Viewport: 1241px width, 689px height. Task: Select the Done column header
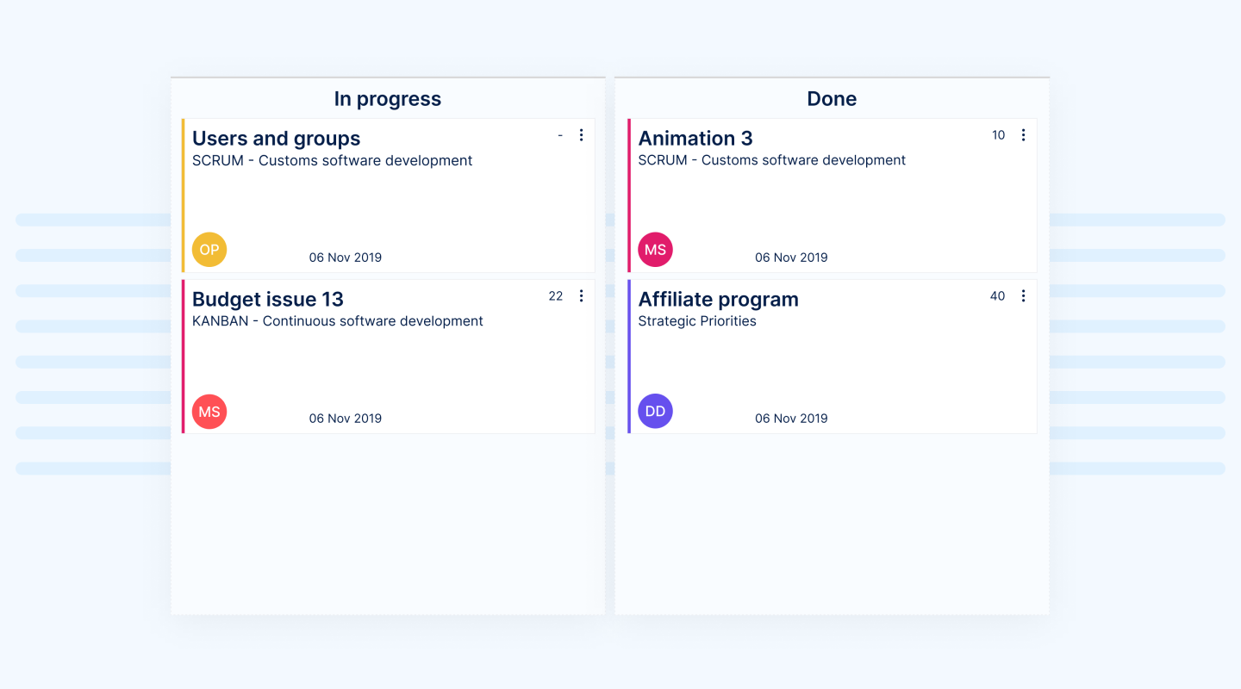[x=832, y=99]
